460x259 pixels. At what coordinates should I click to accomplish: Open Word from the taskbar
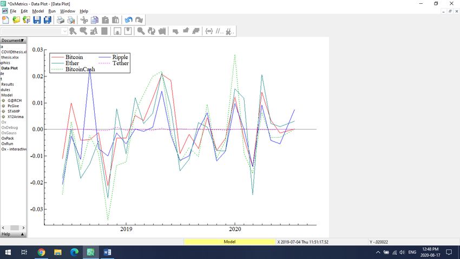(x=107, y=252)
